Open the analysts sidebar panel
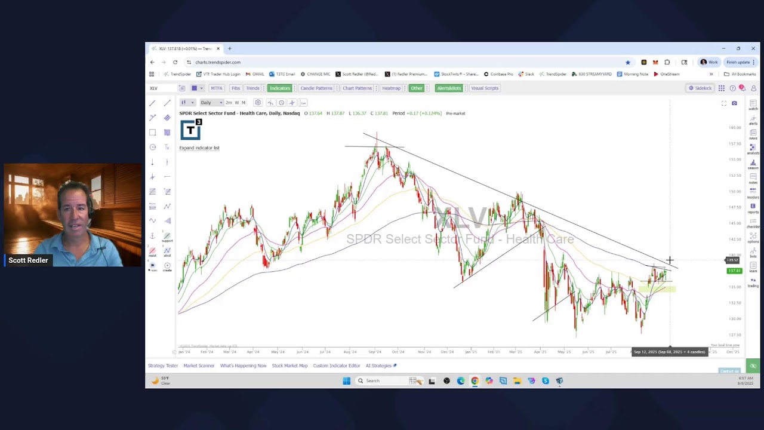Viewport: 764px width, 430px height. click(x=753, y=149)
